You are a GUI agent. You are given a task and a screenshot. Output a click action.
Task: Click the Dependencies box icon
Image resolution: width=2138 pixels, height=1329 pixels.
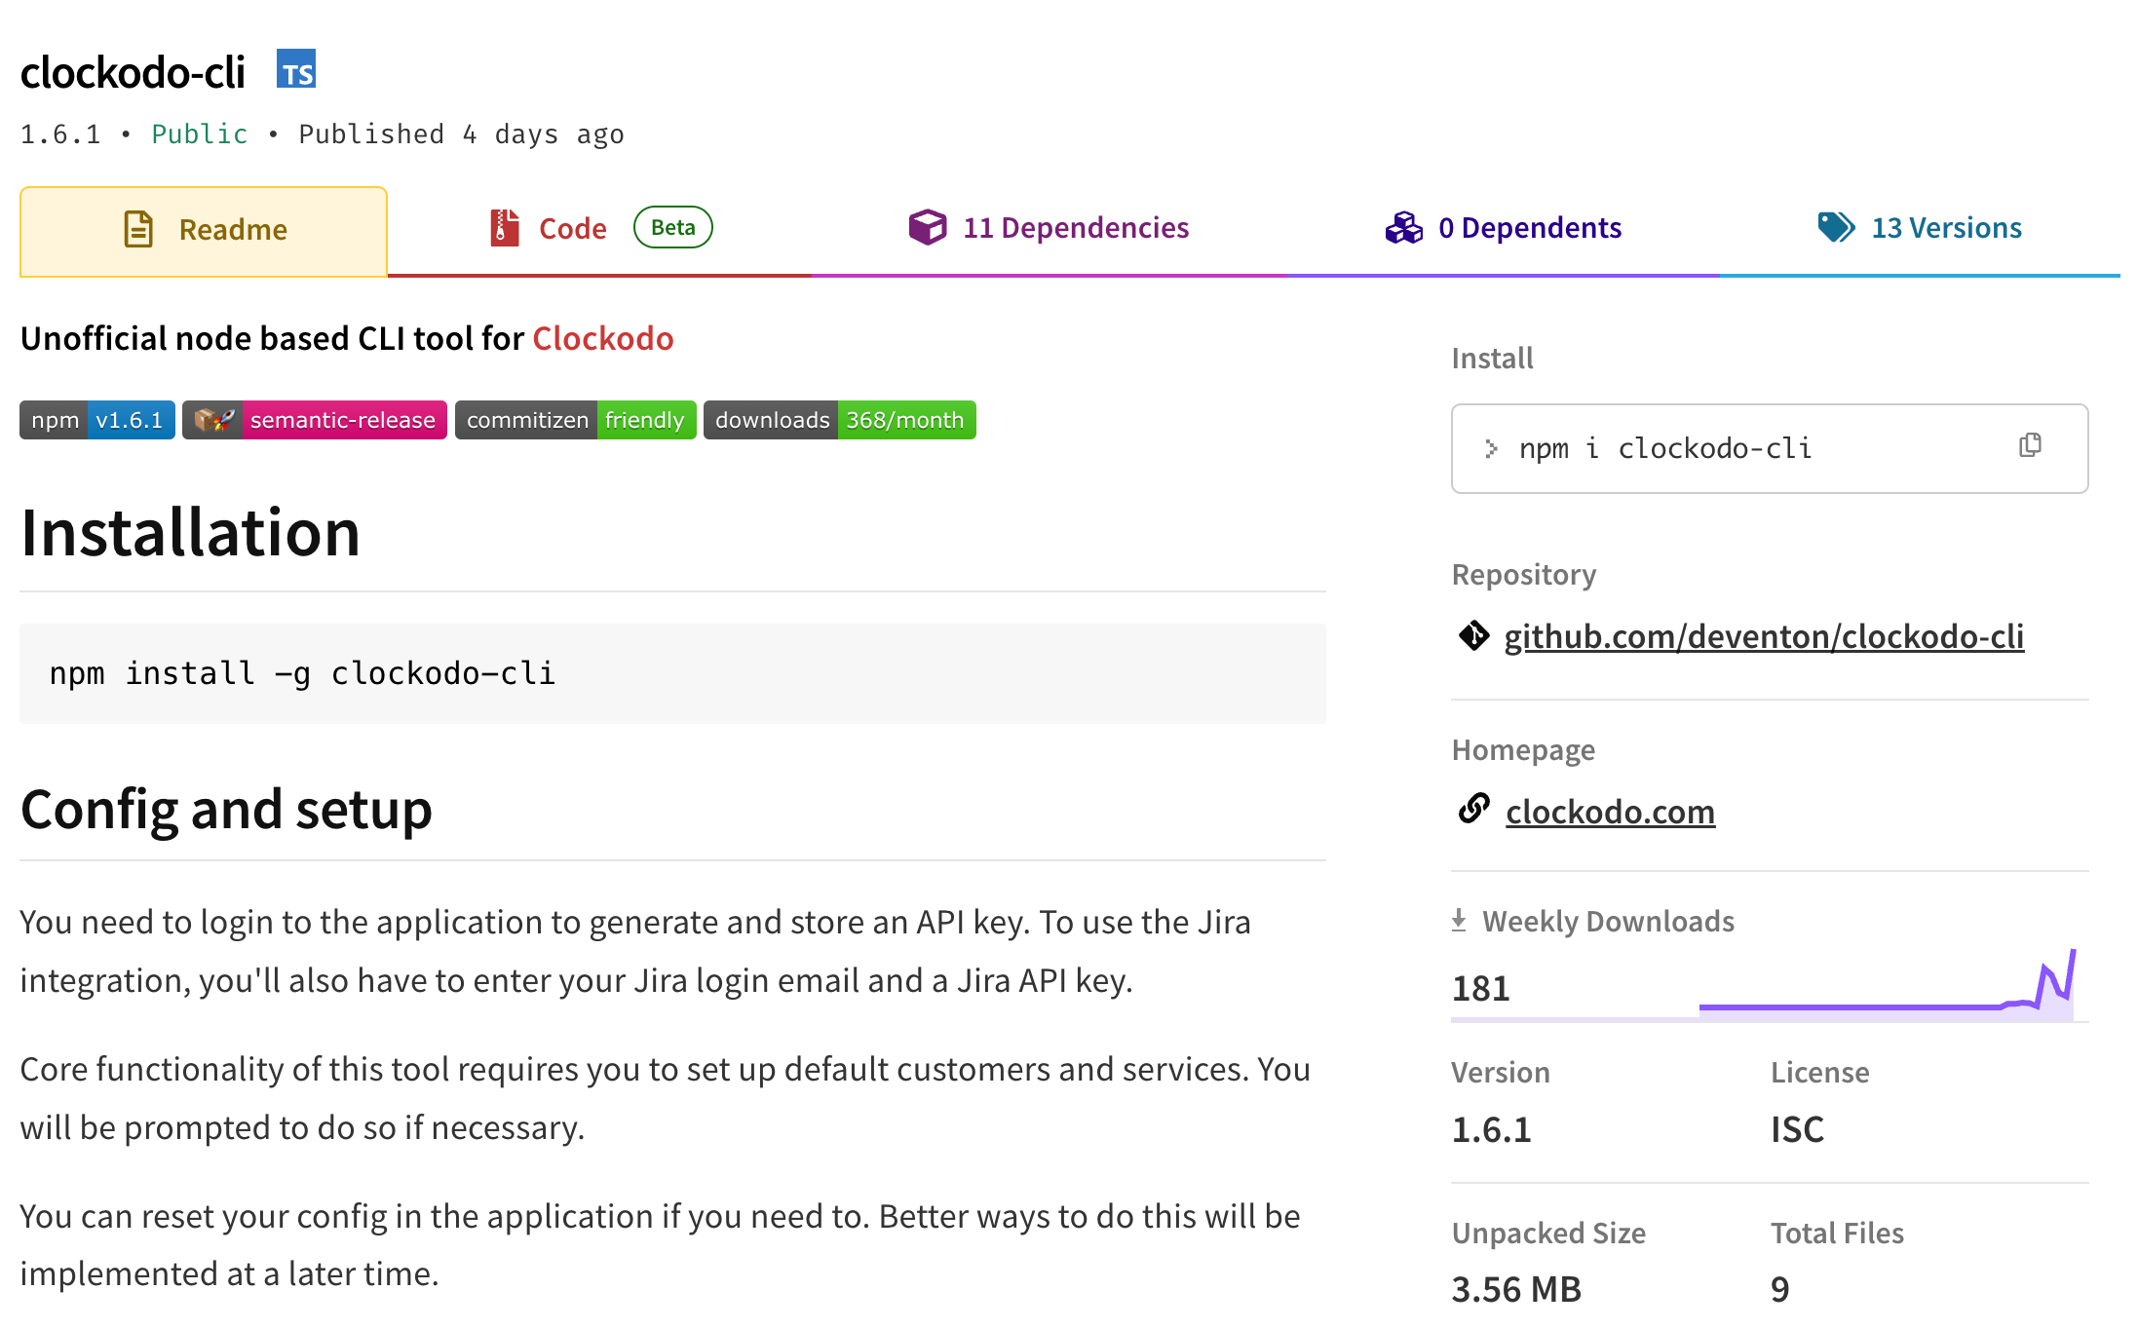pyautogui.click(x=927, y=227)
